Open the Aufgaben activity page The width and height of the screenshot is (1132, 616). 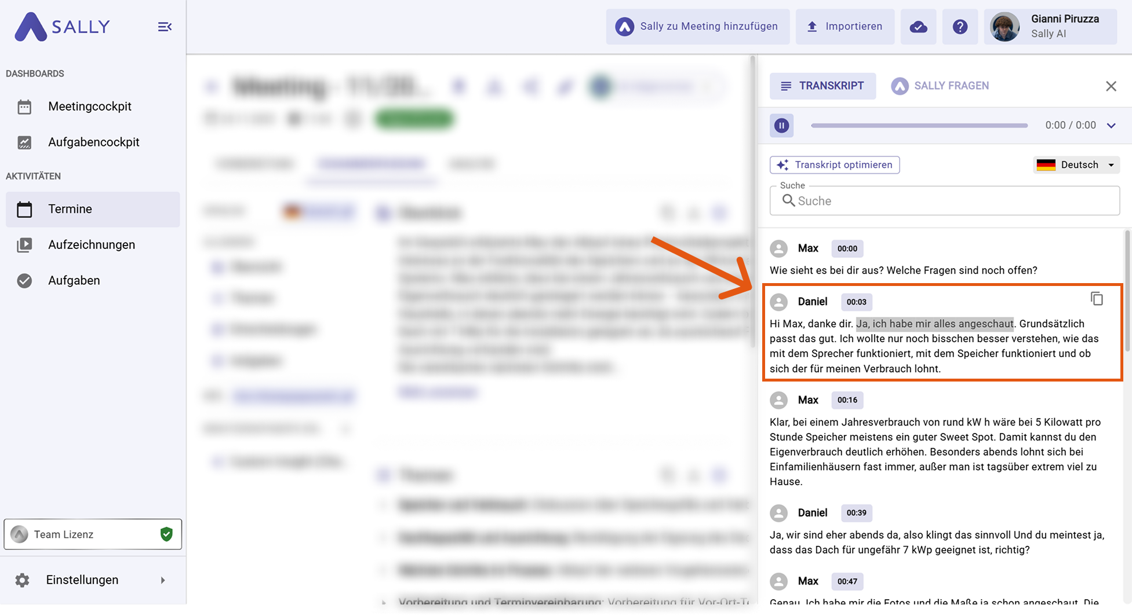click(74, 281)
